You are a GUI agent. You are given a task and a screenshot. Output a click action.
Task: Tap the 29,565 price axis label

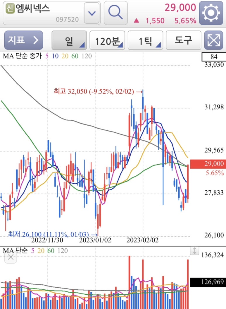214,150
